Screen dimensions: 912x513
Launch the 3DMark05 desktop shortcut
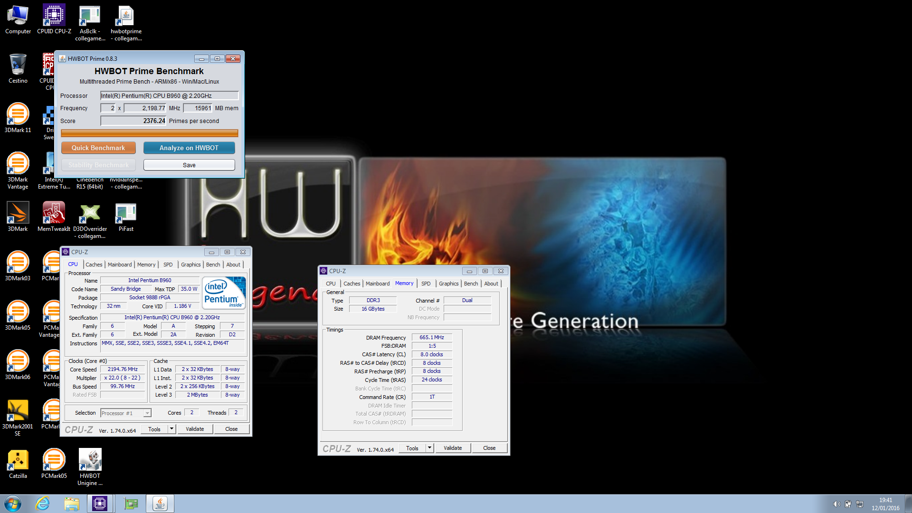[18, 315]
